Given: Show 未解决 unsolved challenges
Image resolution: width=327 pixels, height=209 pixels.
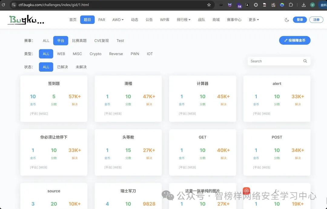Looking at the screenshot, I should tap(81, 67).
